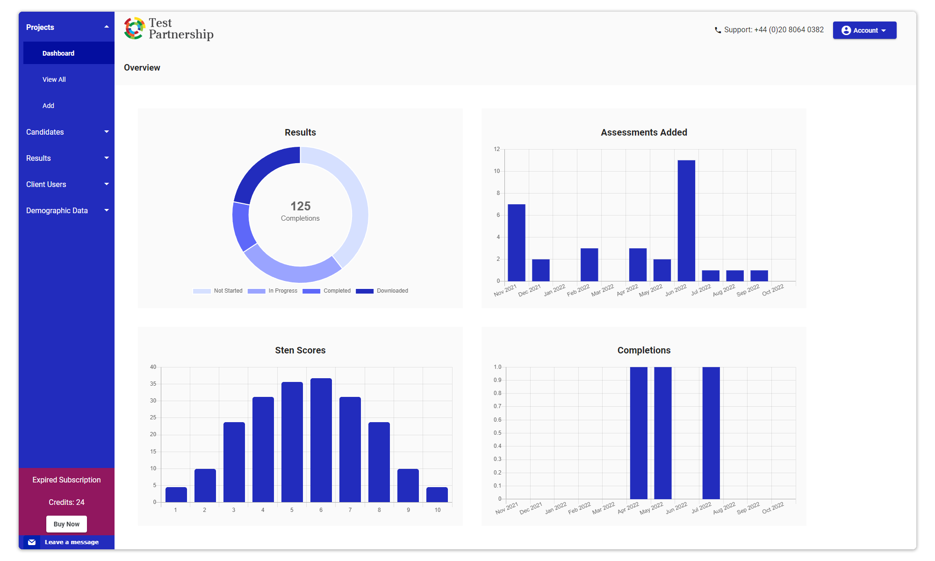Collapse the Projects sidebar section
Screen dimensions: 935x561
(107, 27)
